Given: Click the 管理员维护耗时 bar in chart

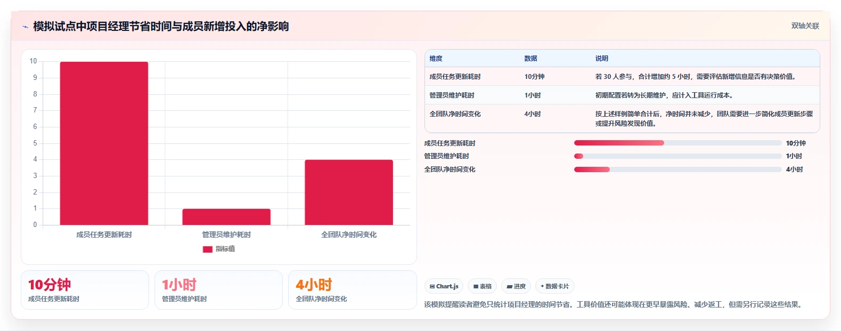Looking at the screenshot, I should click(x=226, y=217).
